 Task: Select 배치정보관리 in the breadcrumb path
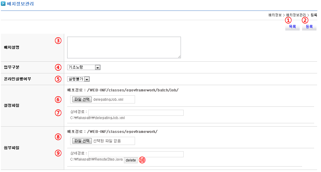[x=296, y=15]
